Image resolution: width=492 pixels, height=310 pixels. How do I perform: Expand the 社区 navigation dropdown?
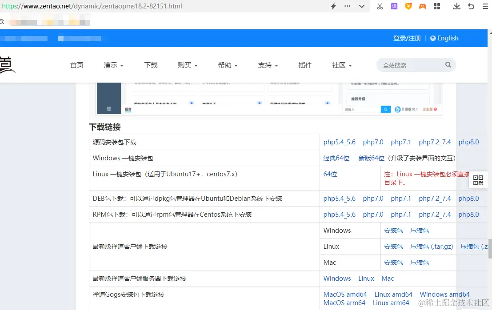[342, 65]
